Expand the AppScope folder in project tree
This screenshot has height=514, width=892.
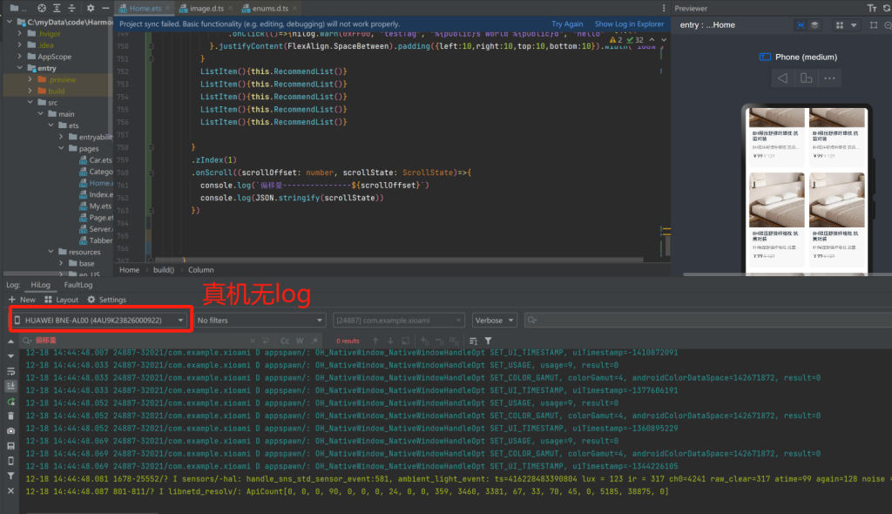(19, 56)
